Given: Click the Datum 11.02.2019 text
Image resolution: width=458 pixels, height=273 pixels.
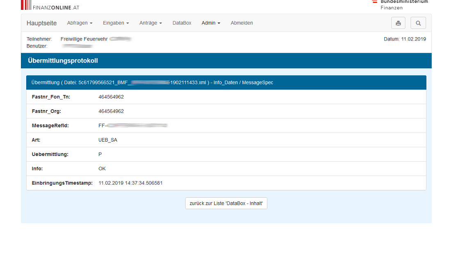Looking at the screenshot, I should coord(405,39).
